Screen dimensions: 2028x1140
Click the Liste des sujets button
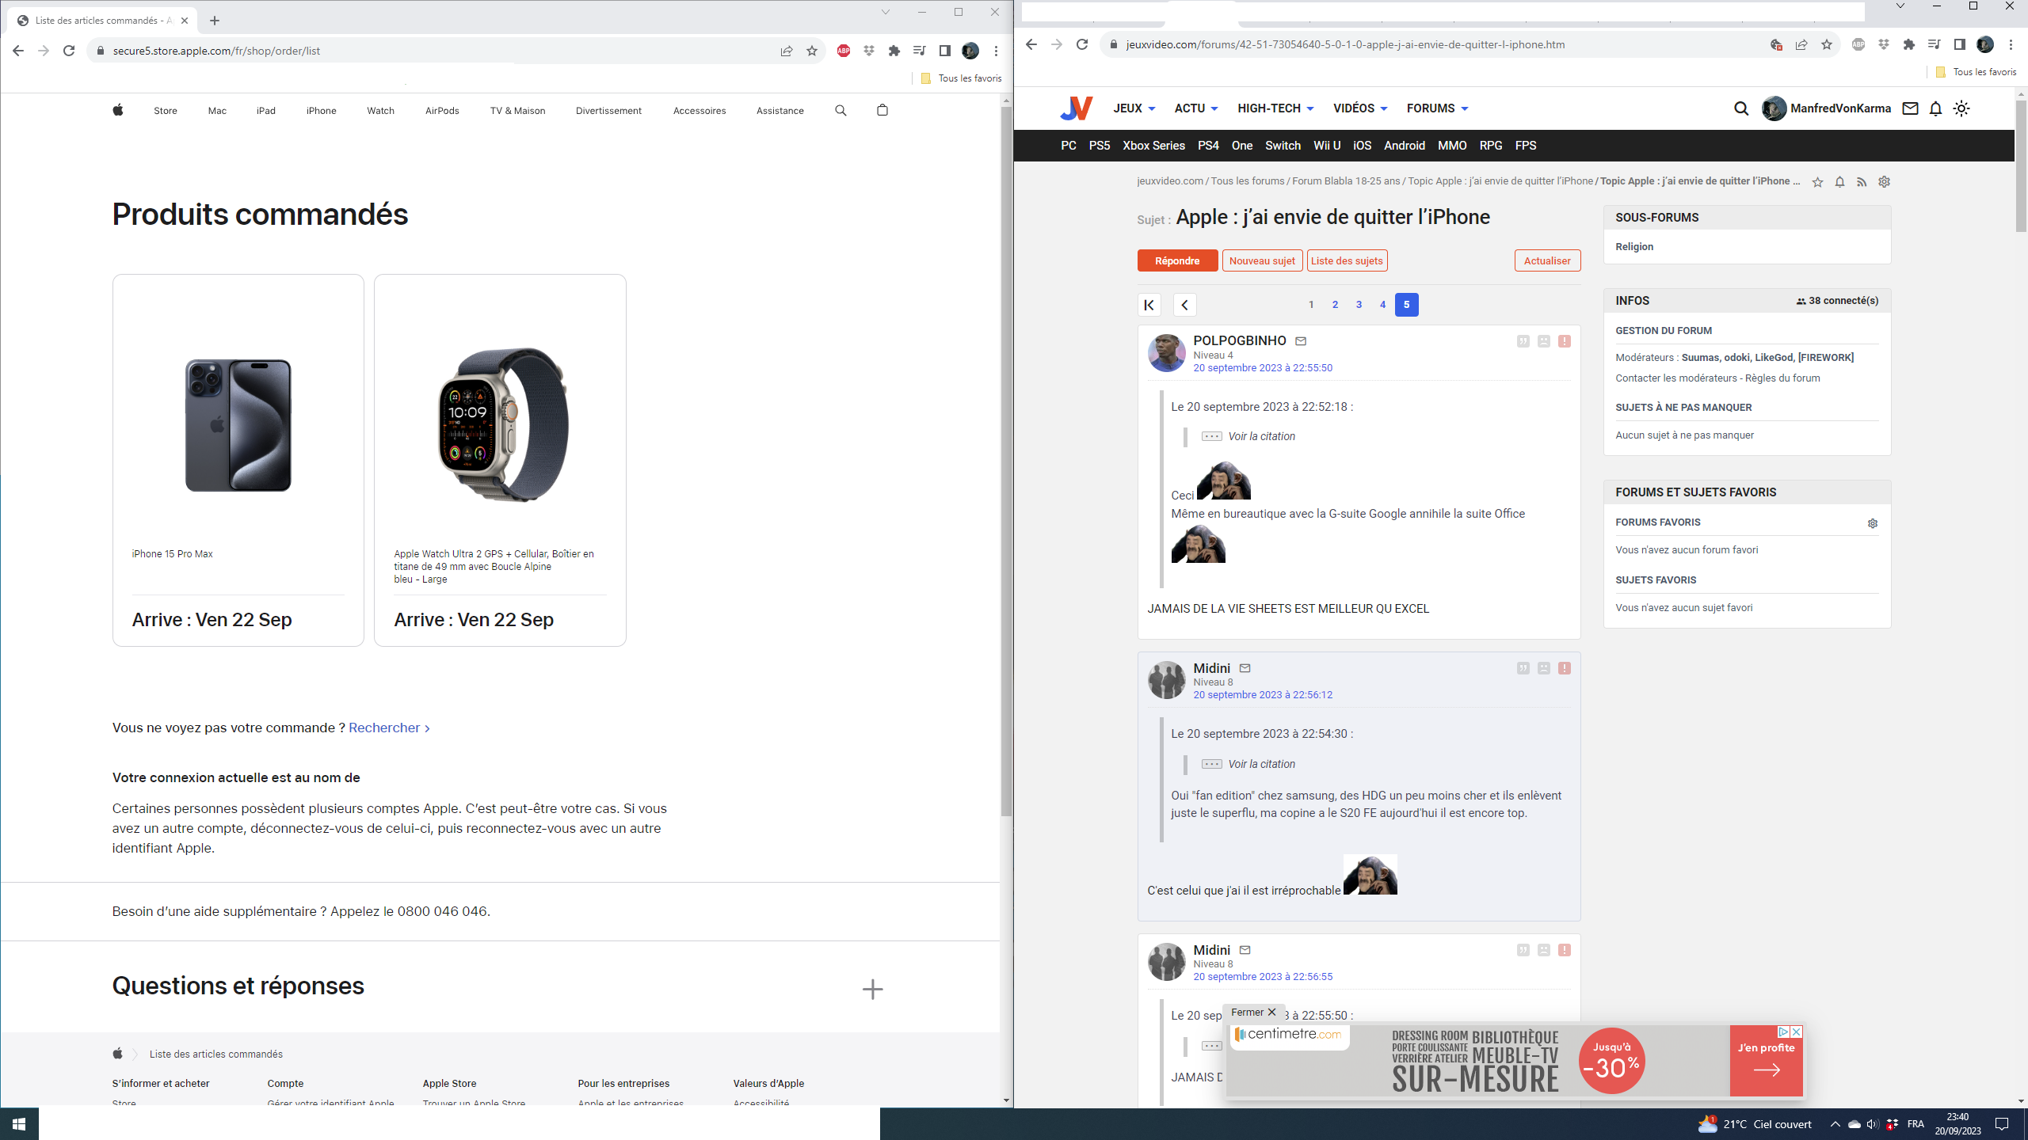(x=1347, y=260)
